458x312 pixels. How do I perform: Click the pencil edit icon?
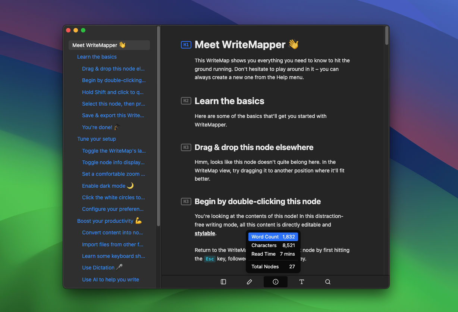tap(250, 282)
